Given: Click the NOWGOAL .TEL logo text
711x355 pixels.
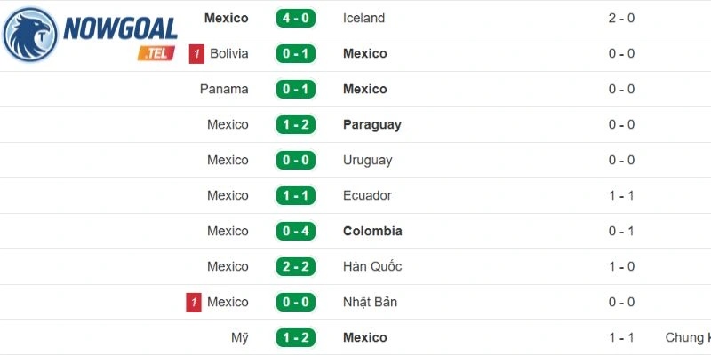Looking at the screenshot, I should coord(120,37).
